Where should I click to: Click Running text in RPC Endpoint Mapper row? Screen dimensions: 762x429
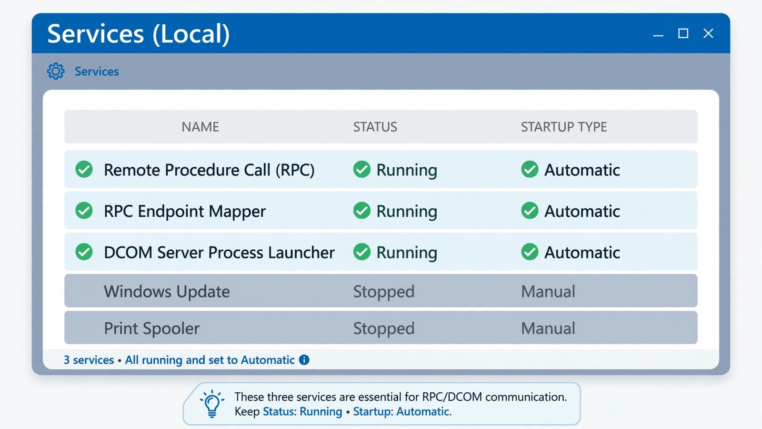[x=407, y=212]
